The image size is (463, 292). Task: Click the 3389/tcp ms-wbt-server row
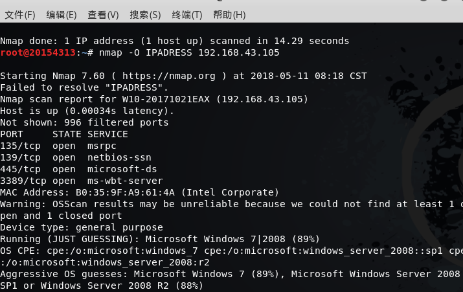pyautogui.click(x=82, y=181)
